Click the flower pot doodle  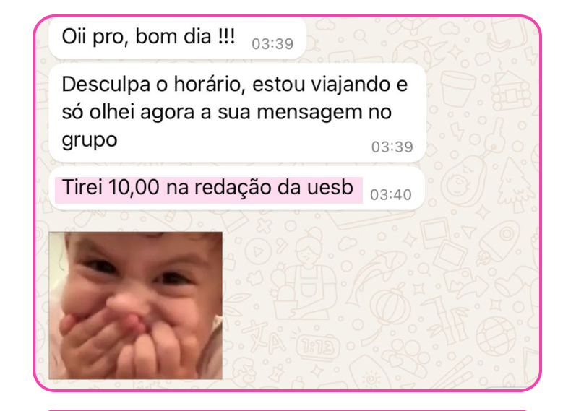(x=457, y=88)
